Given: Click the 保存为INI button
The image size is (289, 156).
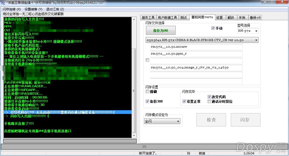Looking at the screenshot, I should coord(161,31).
